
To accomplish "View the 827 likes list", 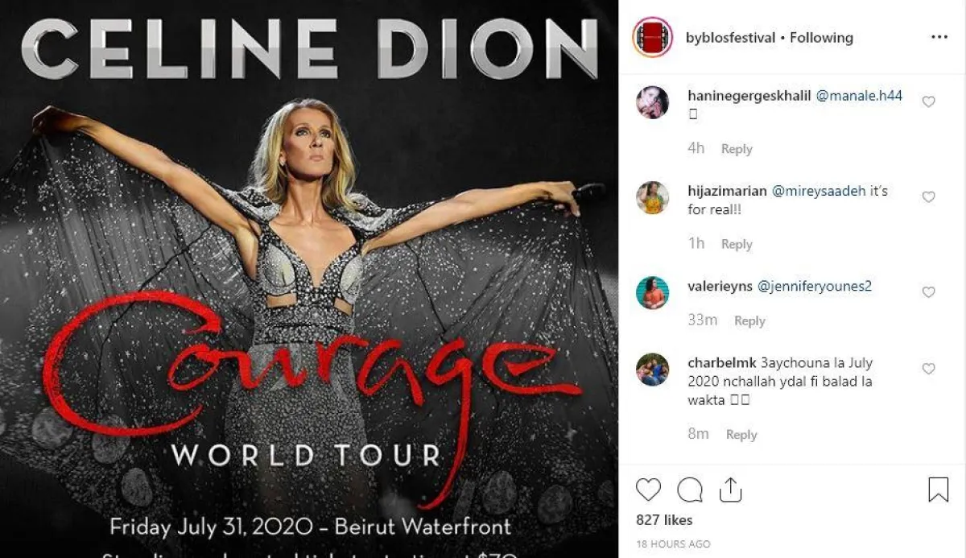I will [x=664, y=520].
